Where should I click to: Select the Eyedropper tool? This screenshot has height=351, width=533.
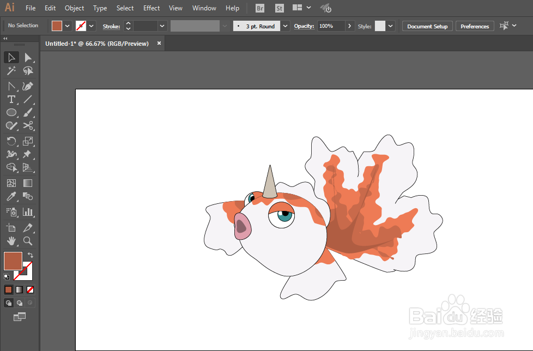coord(11,196)
